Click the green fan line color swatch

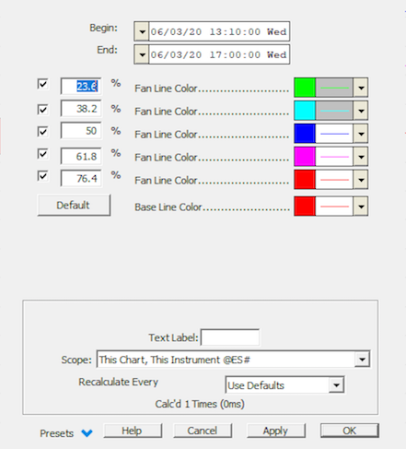305,88
